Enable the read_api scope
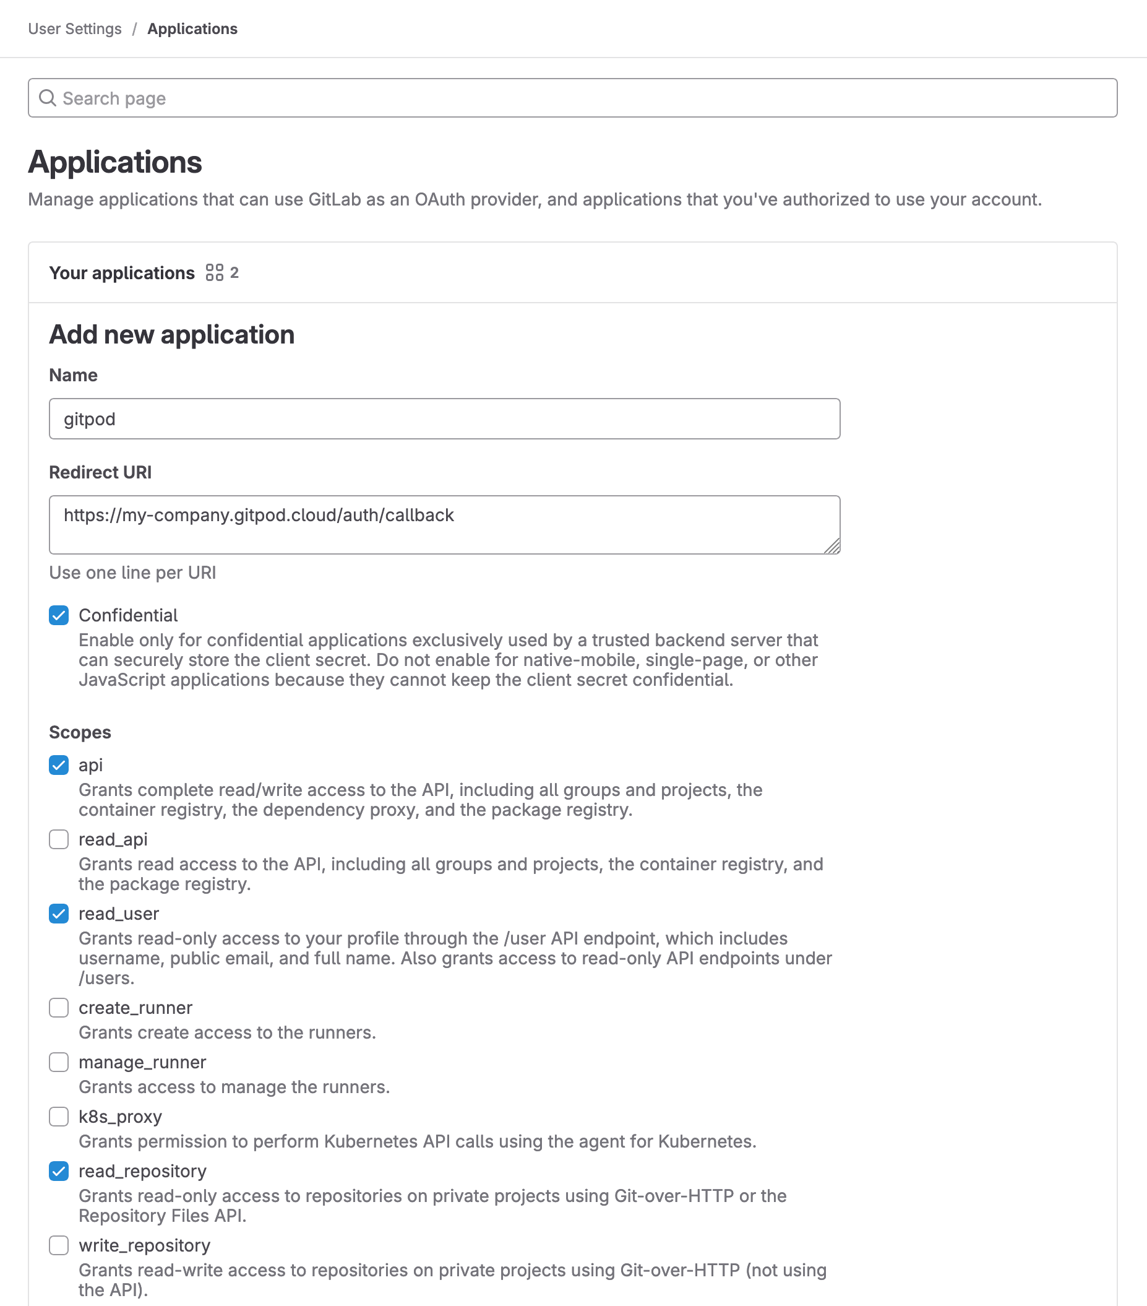Screen dimensions: 1147x1306 (x=59, y=839)
